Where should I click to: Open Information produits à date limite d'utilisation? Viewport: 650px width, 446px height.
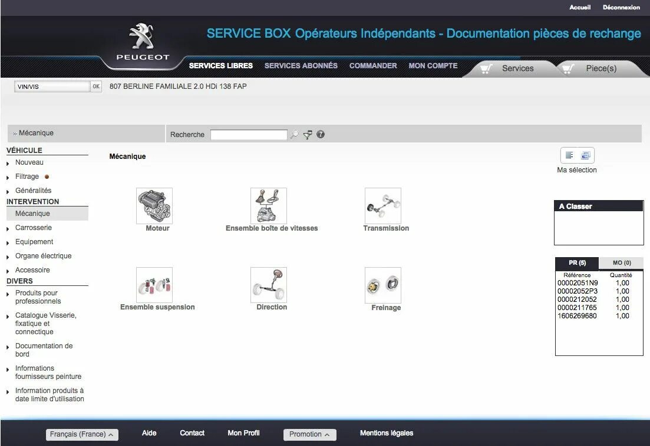50,395
